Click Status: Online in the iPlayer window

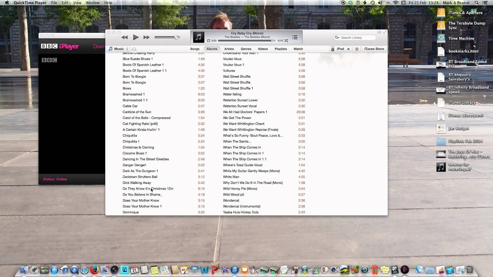[55, 179]
